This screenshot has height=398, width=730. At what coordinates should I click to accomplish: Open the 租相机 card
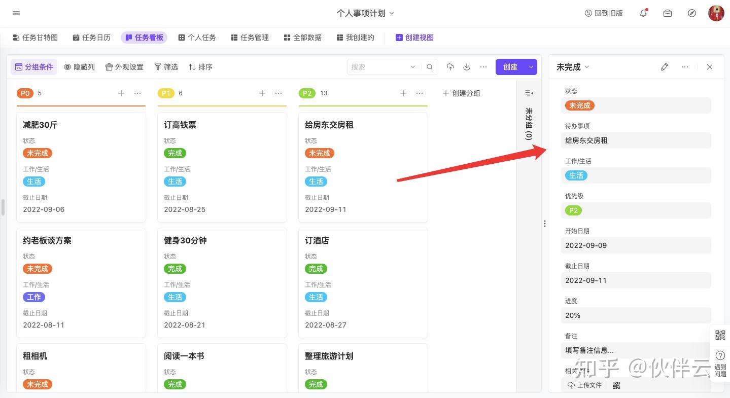point(81,368)
